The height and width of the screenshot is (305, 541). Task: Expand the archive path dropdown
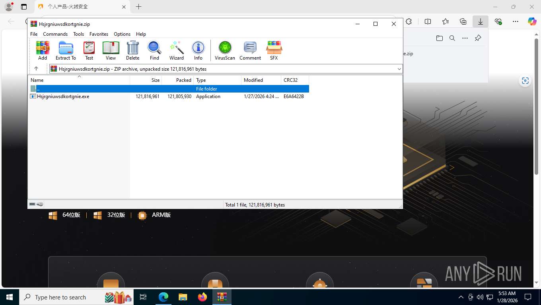(399, 69)
